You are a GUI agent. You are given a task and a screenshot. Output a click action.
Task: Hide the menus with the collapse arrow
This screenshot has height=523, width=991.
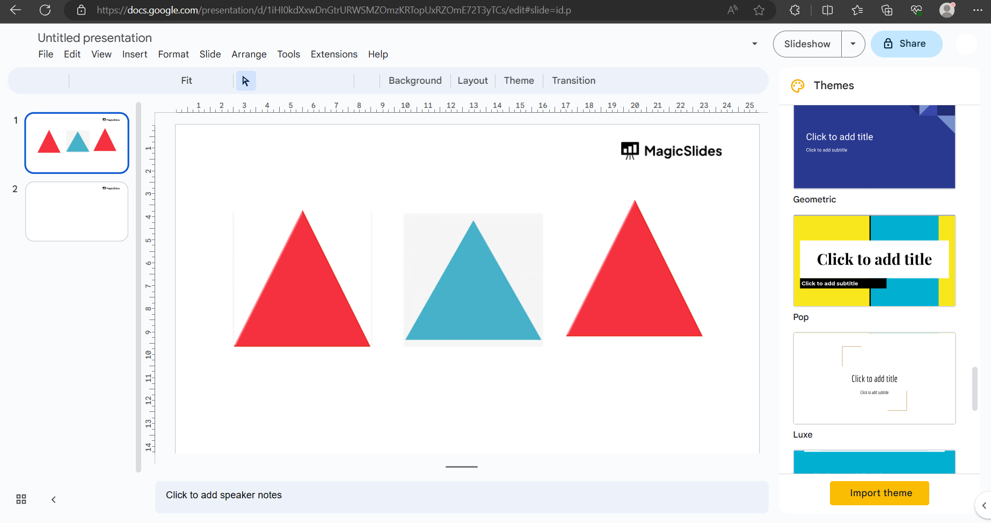pos(755,44)
